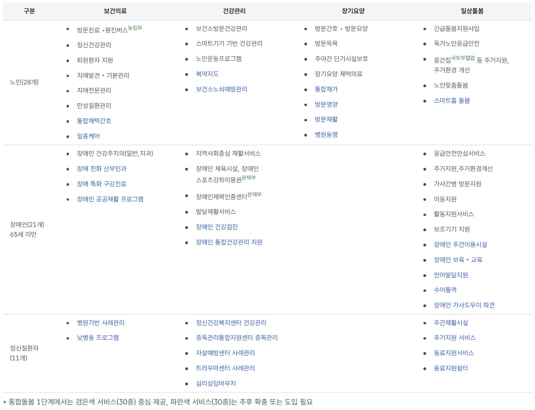Select the 수어통역 link
Viewport: 535px width, 410px height.
point(445,290)
